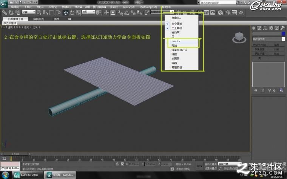Open the named selection sets dropdown
This screenshot has height=179, width=287.
click(162, 12)
